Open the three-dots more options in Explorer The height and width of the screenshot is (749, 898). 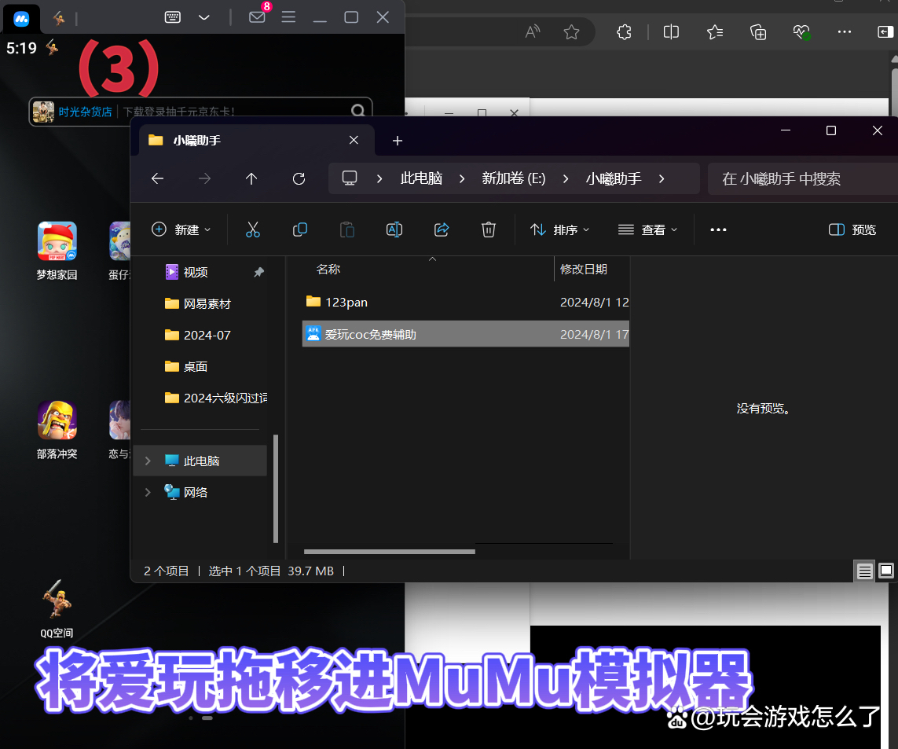718,229
